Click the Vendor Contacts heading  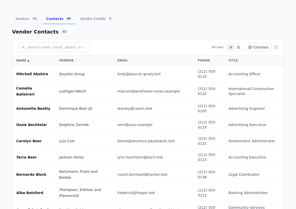click(x=35, y=32)
